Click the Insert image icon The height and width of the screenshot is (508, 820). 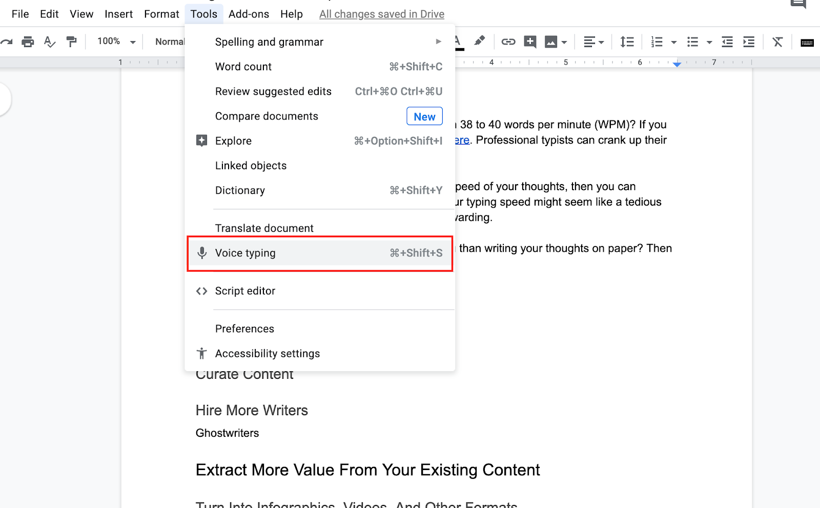pos(551,42)
